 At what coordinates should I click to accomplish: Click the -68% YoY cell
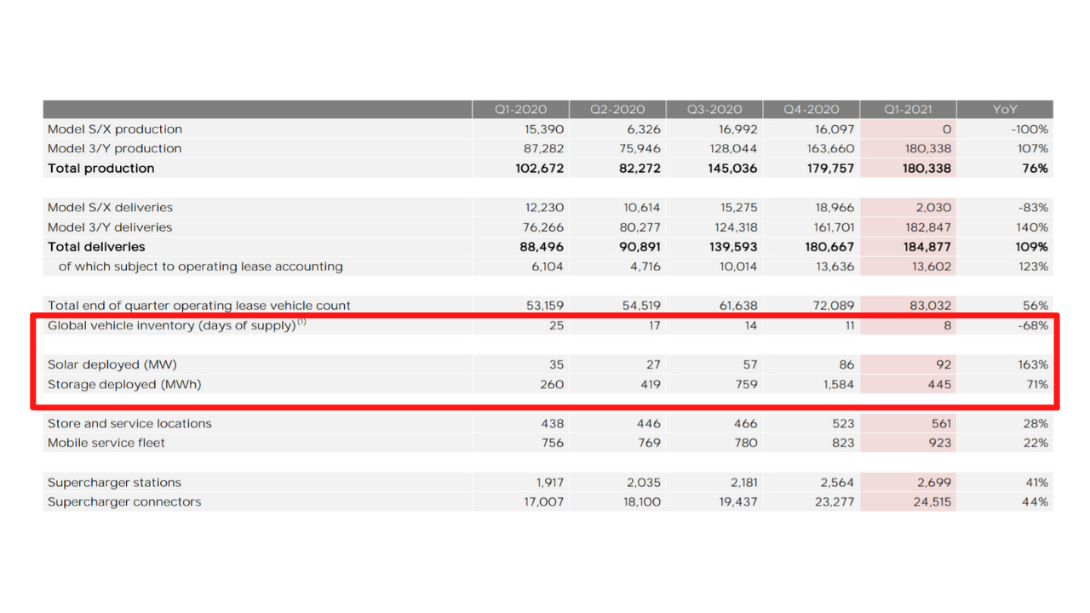[x=1034, y=325]
